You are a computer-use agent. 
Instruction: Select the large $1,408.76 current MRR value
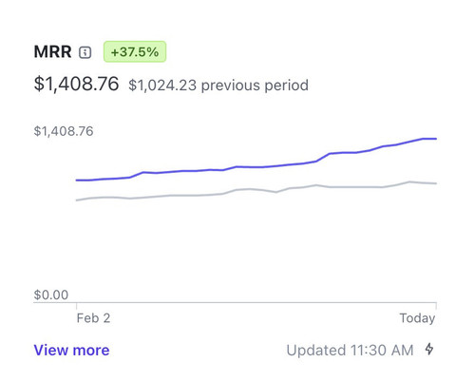click(76, 84)
